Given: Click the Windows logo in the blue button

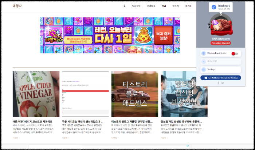Looking at the screenshot, I should tap(206, 78).
